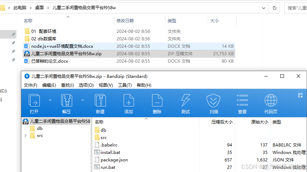Click the Word icon of 已答辩的论文.docx
307x172 pixels.
[x=26, y=61]
